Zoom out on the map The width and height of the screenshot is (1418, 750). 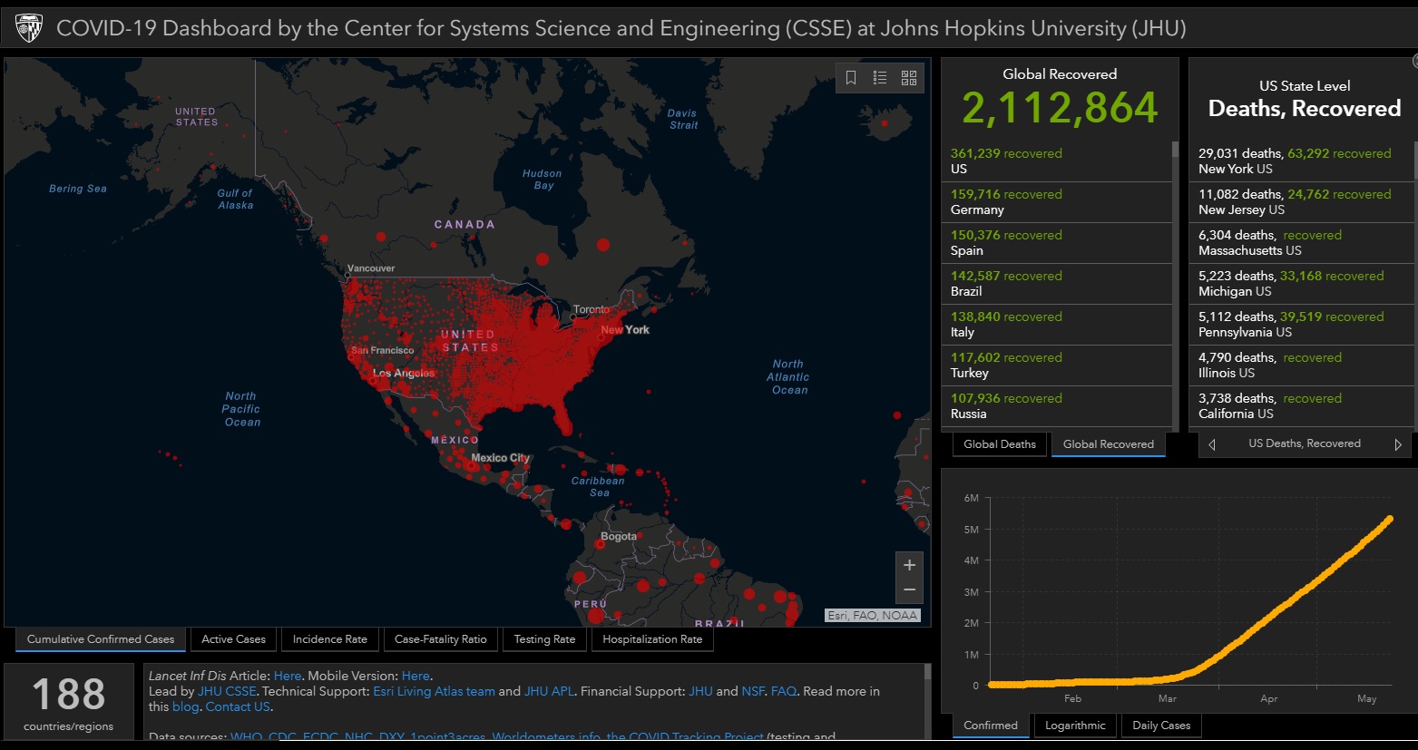[x=909, y=590]
